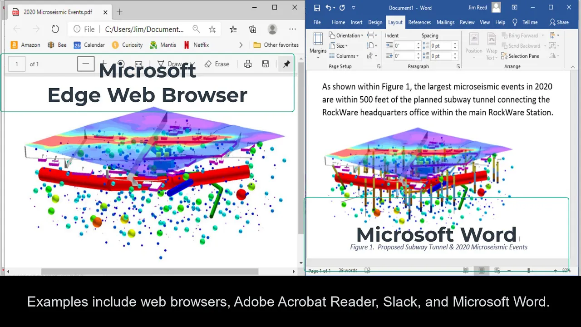Open the Selection Pane

point(520,56)
